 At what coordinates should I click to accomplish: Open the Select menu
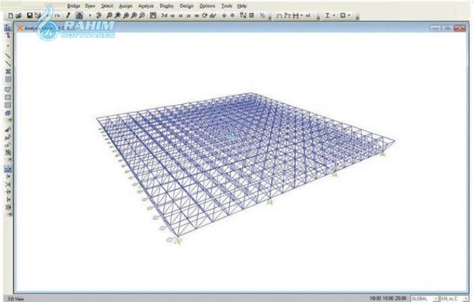[106, 6]
